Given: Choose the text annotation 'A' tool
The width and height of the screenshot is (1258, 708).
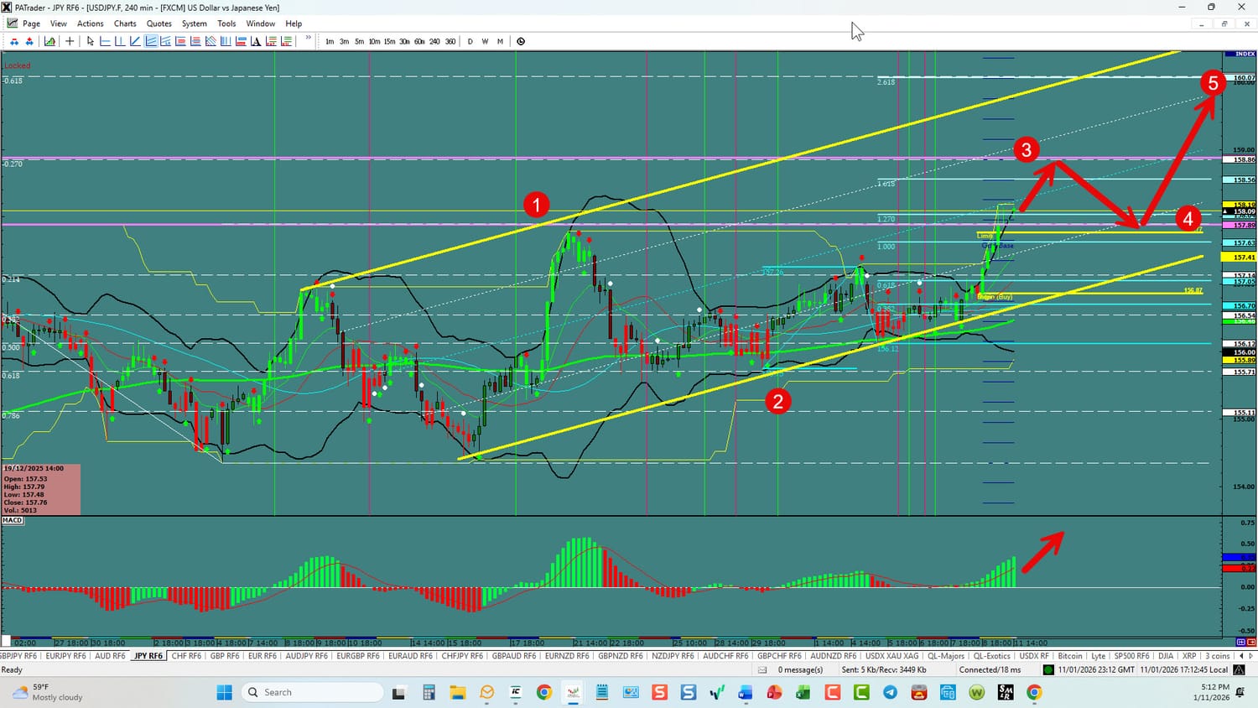Looking at the screenshot, I should [x=257, y=41].
